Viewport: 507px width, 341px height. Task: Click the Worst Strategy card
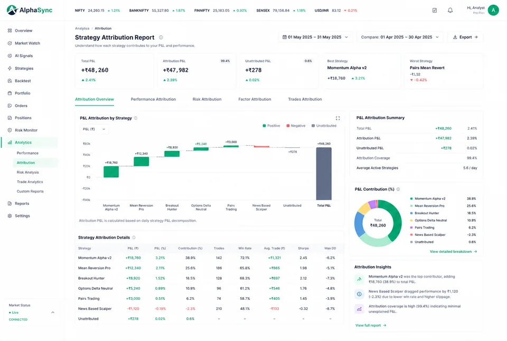click(x=444, y=71)
